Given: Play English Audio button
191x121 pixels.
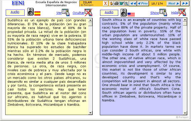Looking at the screenshot, I should 109,13.
